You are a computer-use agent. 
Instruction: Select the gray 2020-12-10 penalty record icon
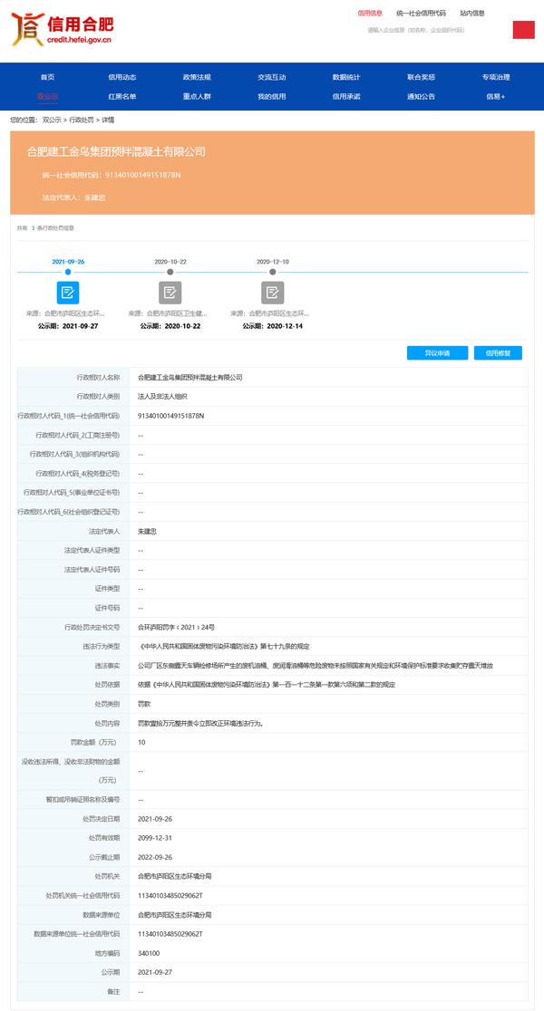coord(272,293)
